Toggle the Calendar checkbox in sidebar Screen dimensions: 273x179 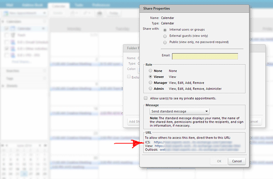pos(6,29)
